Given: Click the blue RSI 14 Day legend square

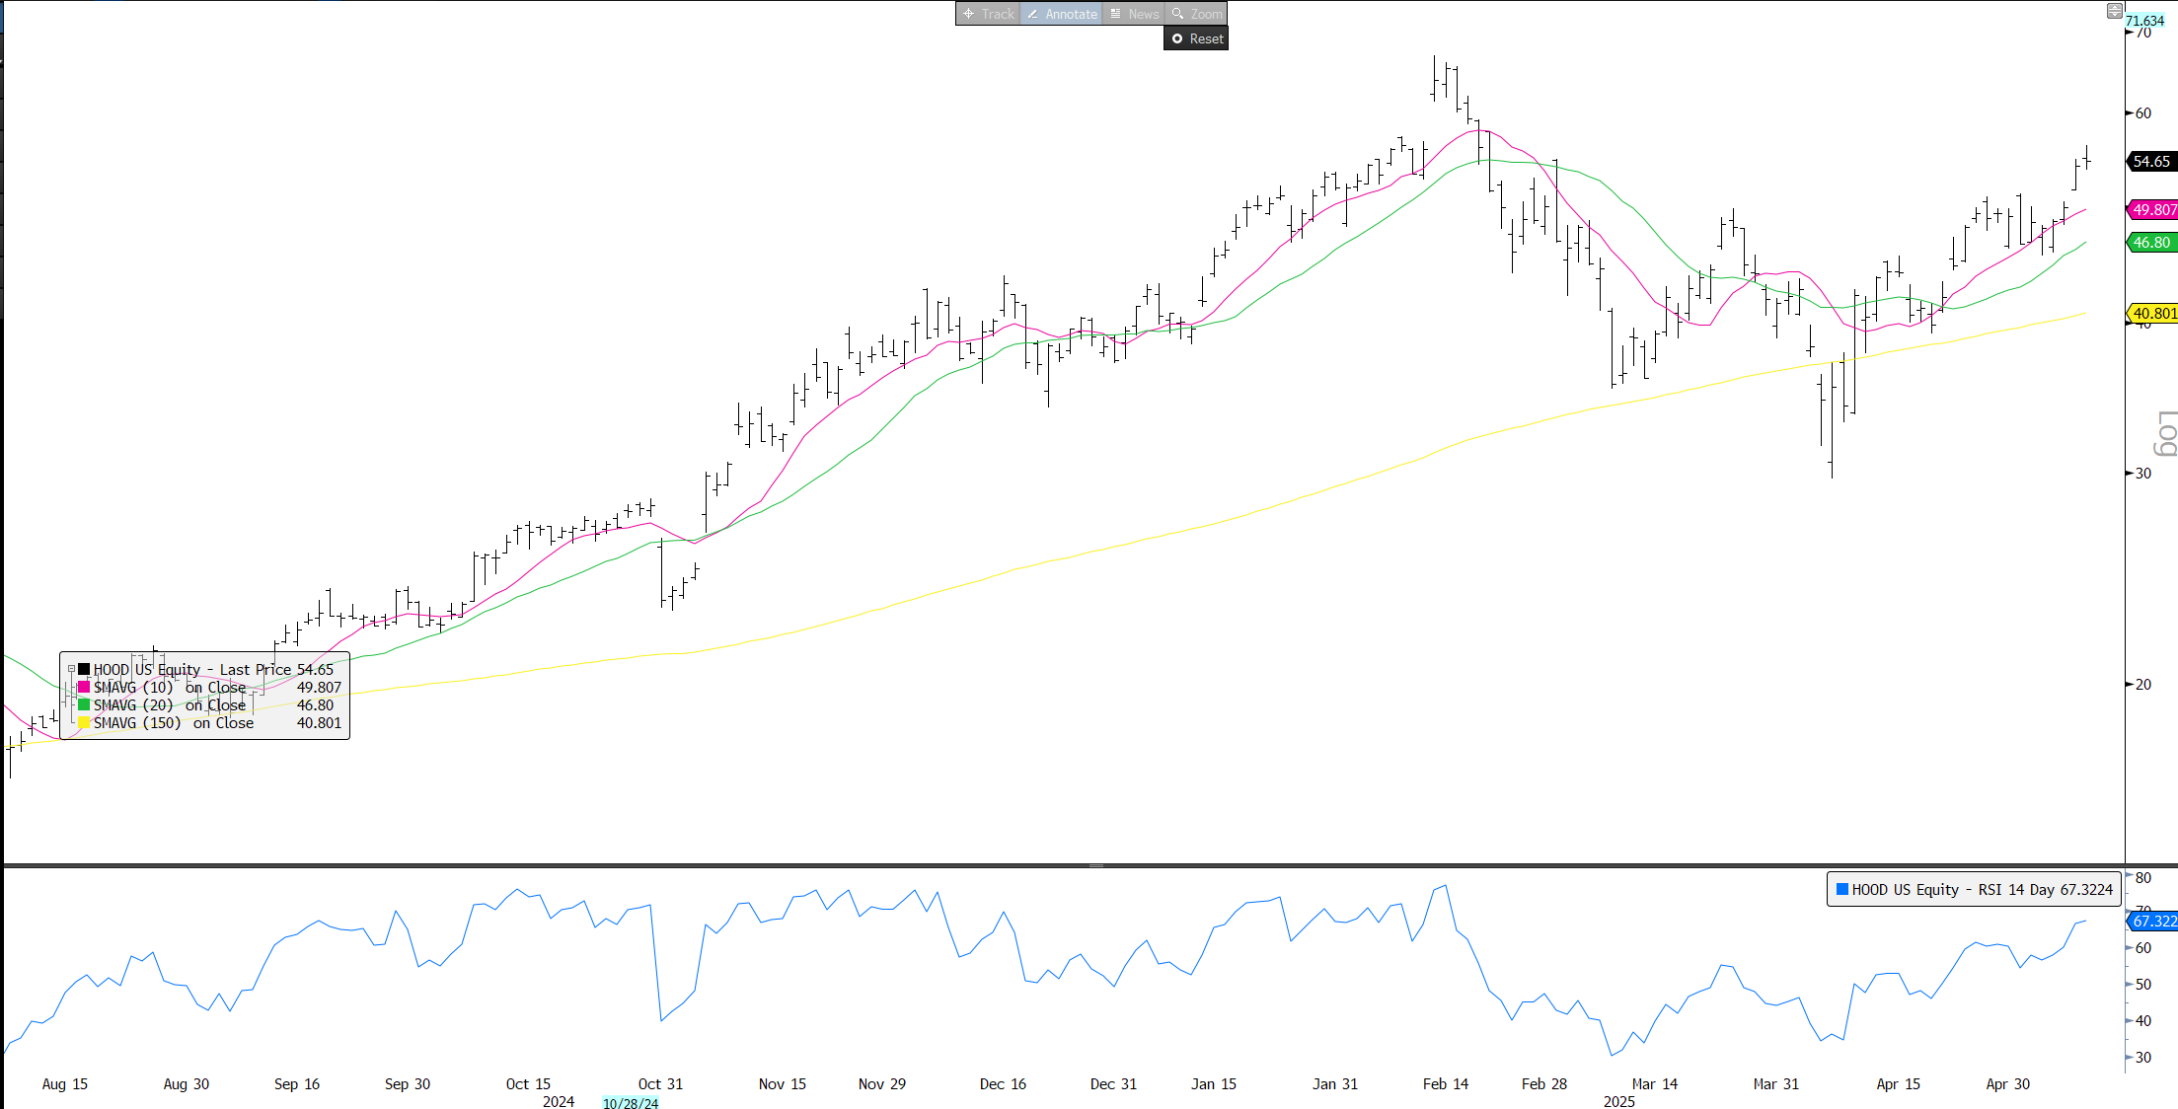Looking at the screenshot, I should pos(1841,889).
